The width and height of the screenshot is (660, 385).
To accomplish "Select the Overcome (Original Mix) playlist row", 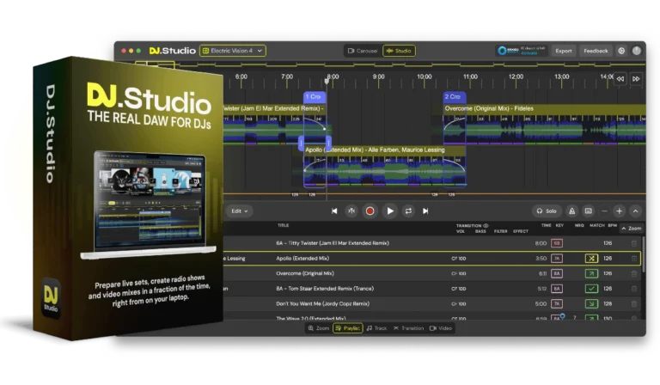I will (x=431, y=273).
